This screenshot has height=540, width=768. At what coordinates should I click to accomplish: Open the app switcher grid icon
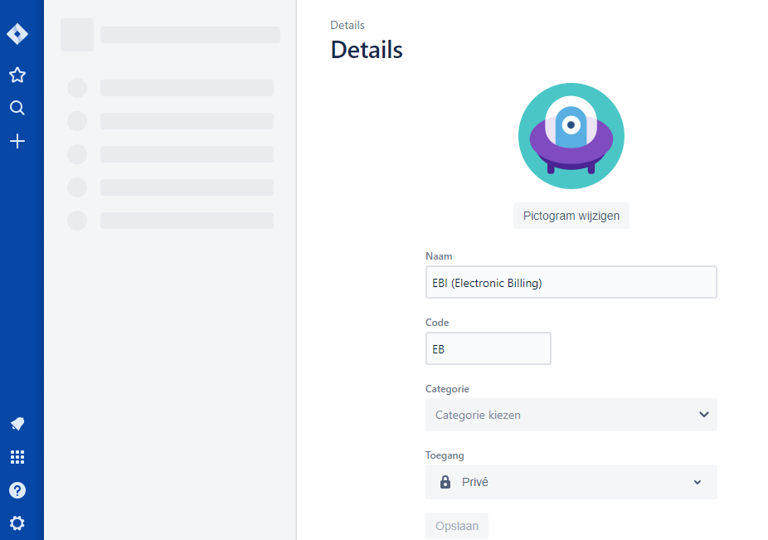coord(17,457)
